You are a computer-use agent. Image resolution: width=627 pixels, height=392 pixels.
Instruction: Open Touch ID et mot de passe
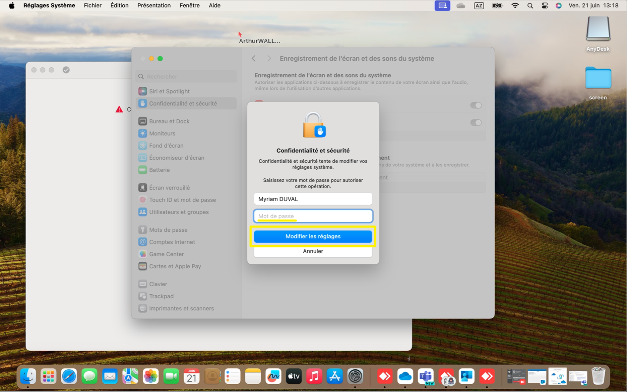[187, 200]
